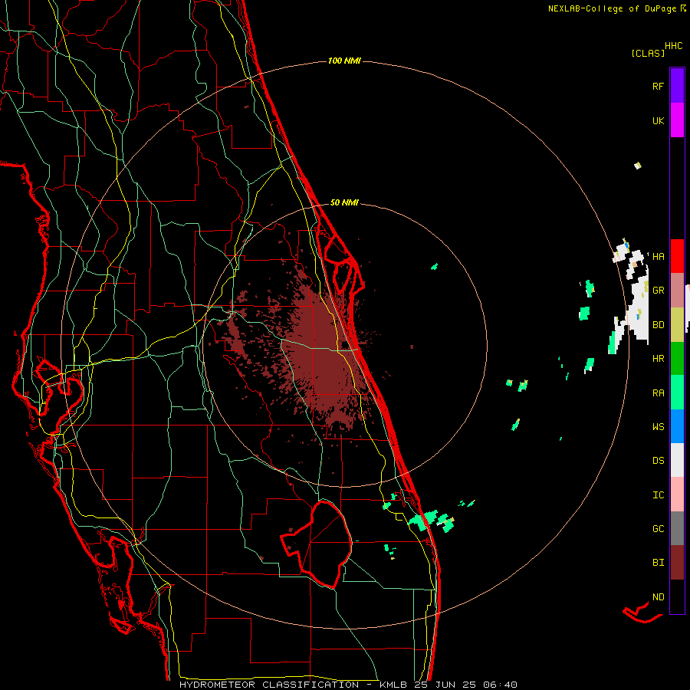Click the HR green legend swatch
This screenshot has width=690, height=690.
click(677, 358)
